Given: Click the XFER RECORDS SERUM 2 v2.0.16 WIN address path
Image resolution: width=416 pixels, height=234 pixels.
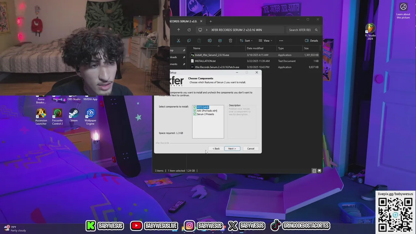Looking at the screenshot, I should click(237, 30).
